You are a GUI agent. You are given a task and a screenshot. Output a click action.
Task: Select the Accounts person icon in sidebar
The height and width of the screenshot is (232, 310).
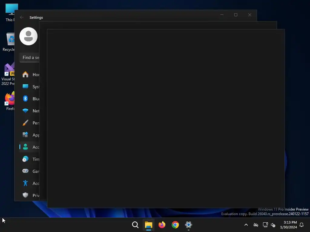[25, 147]
